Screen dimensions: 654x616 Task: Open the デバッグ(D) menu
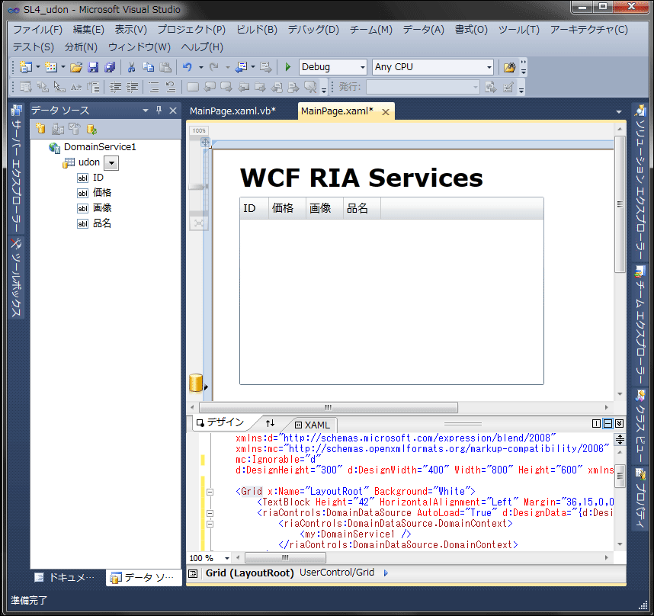pyautogui.click(x=313, y=30)
